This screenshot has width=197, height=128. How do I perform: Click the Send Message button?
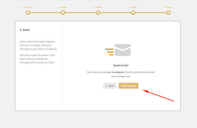coord(128,86)
